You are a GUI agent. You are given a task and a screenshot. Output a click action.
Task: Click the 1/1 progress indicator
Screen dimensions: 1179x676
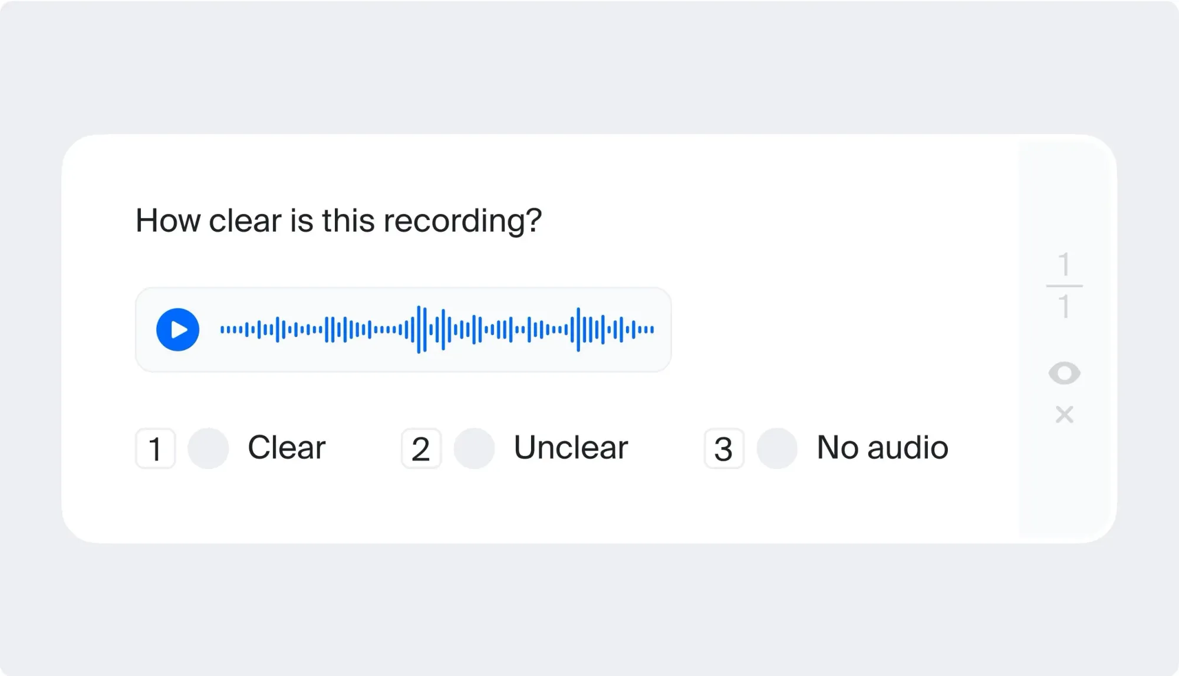(1065, 285)
